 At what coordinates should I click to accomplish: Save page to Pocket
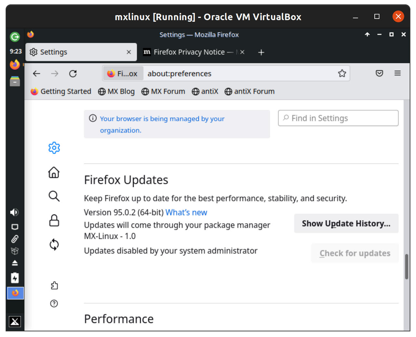pos(379,73)
